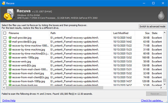Select file name recover-emlx.jpg
Screen dimensions: 168x103
click(x=22, y=62)
